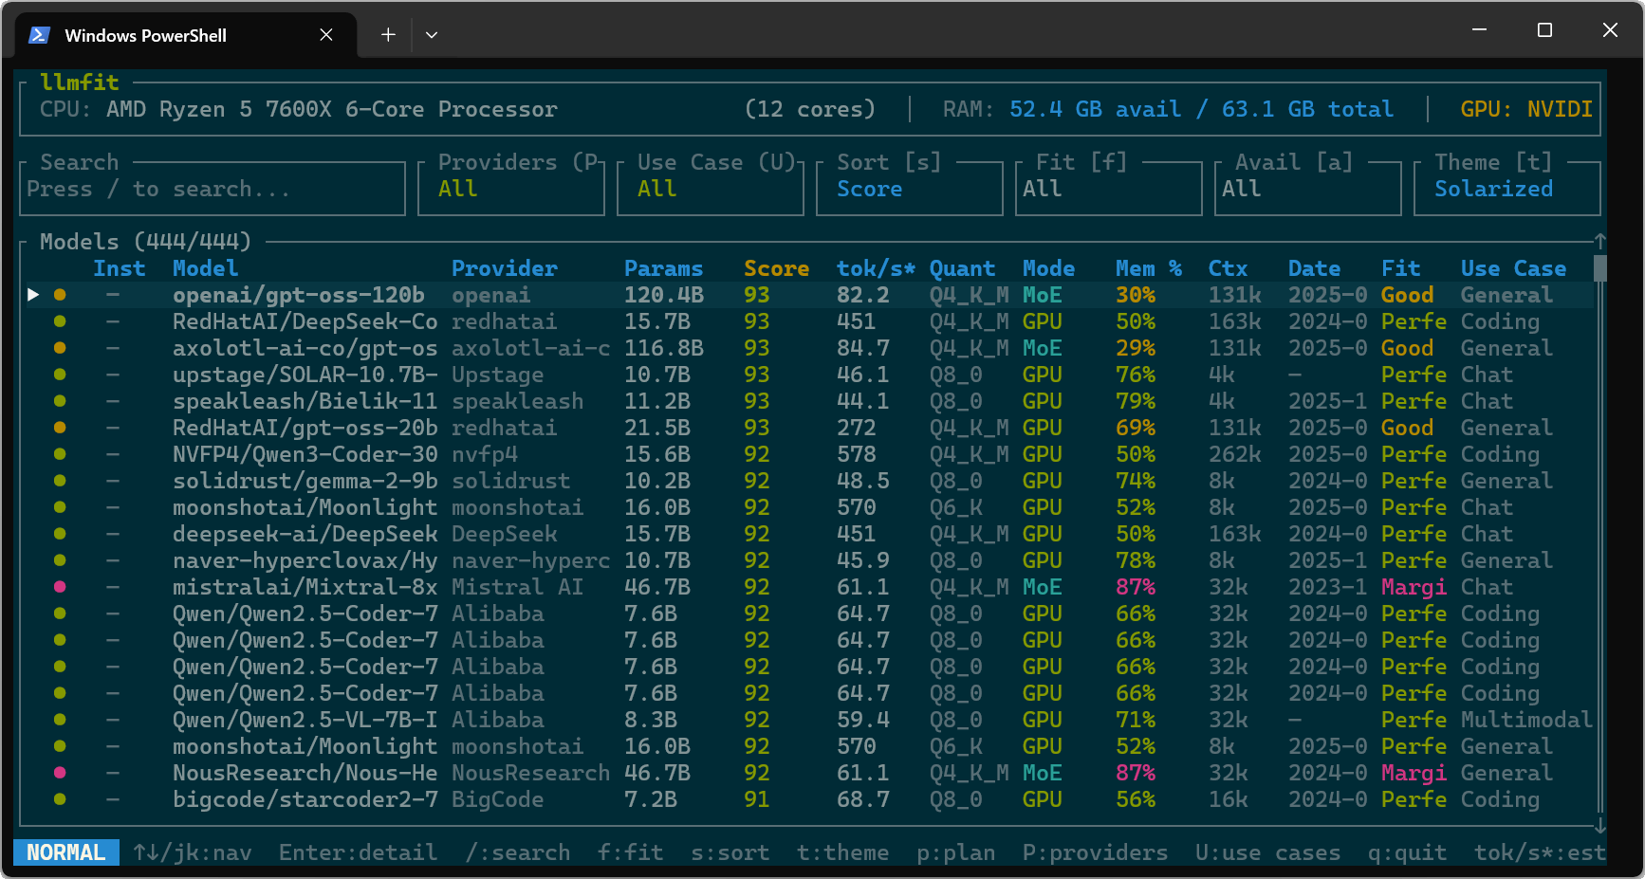Screen dimensions: 1645x879
Task: Open the Providers filter set to All
Action: [511, 189]
